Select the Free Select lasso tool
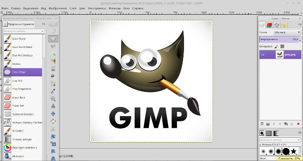Viewport: 303px width, 161px height. tap(53, 46)
